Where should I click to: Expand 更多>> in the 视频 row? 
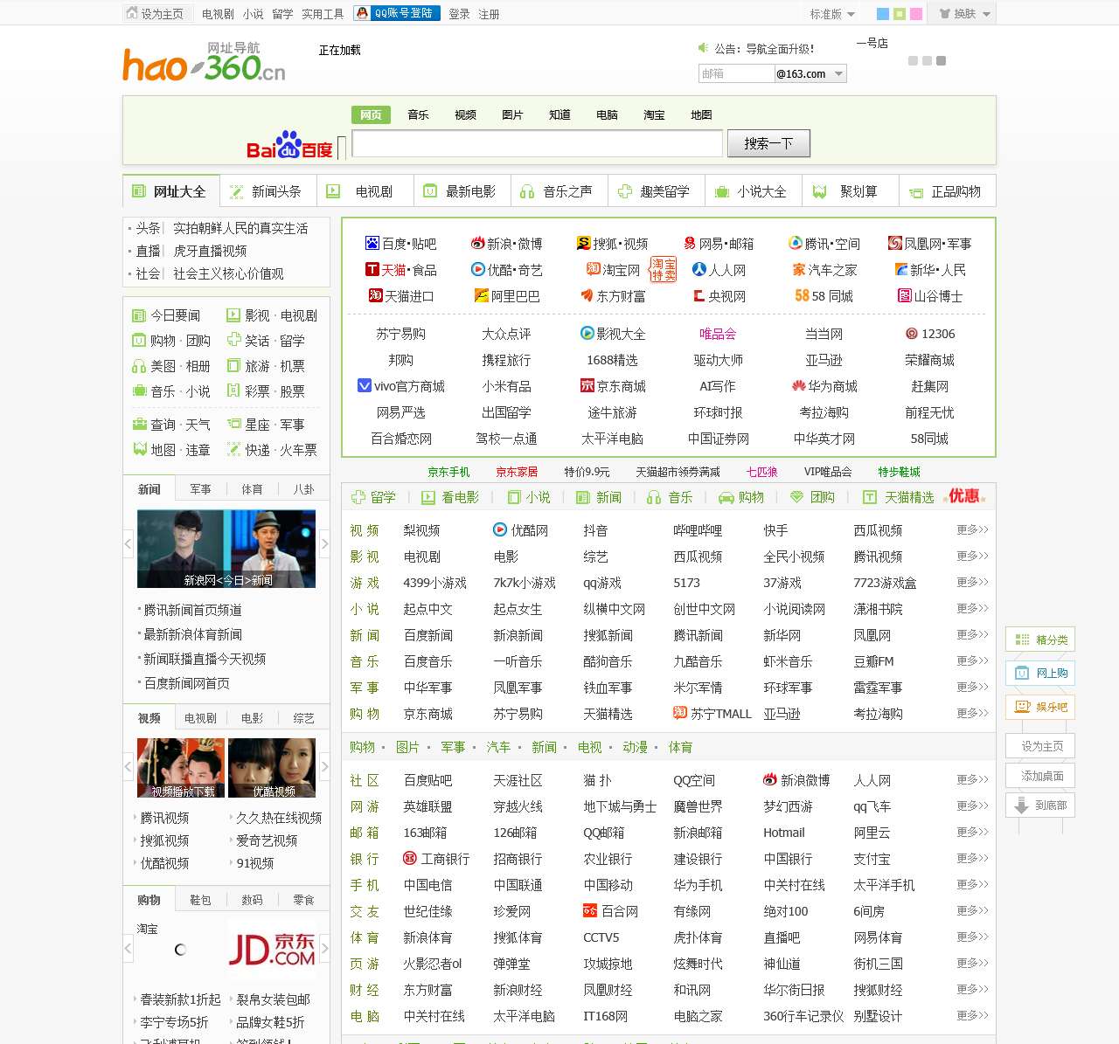(x=972, y=530)
